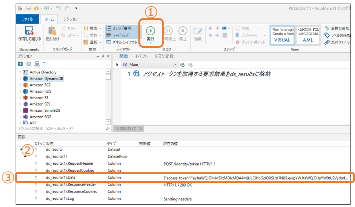
Task: Click the actions list scroll down arrow
Action: 108,122
